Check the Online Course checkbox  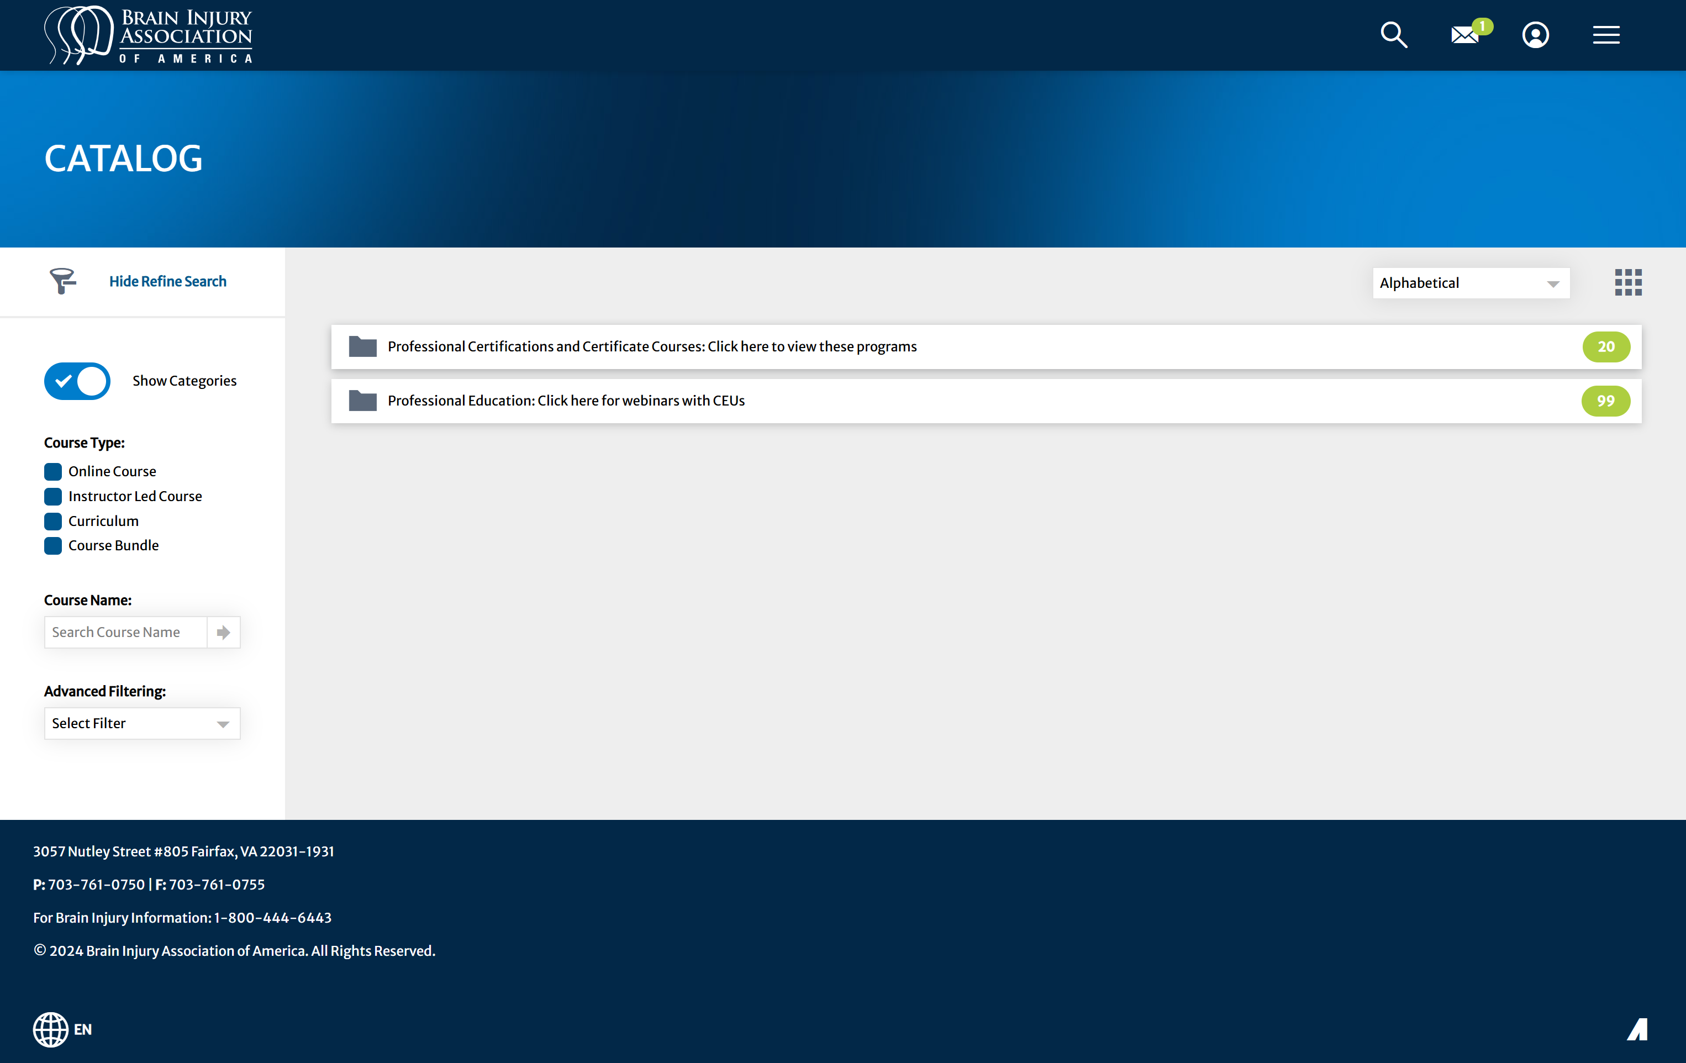pos(52,471)
